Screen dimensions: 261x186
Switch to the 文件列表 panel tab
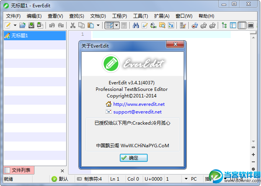pos(19,170)
